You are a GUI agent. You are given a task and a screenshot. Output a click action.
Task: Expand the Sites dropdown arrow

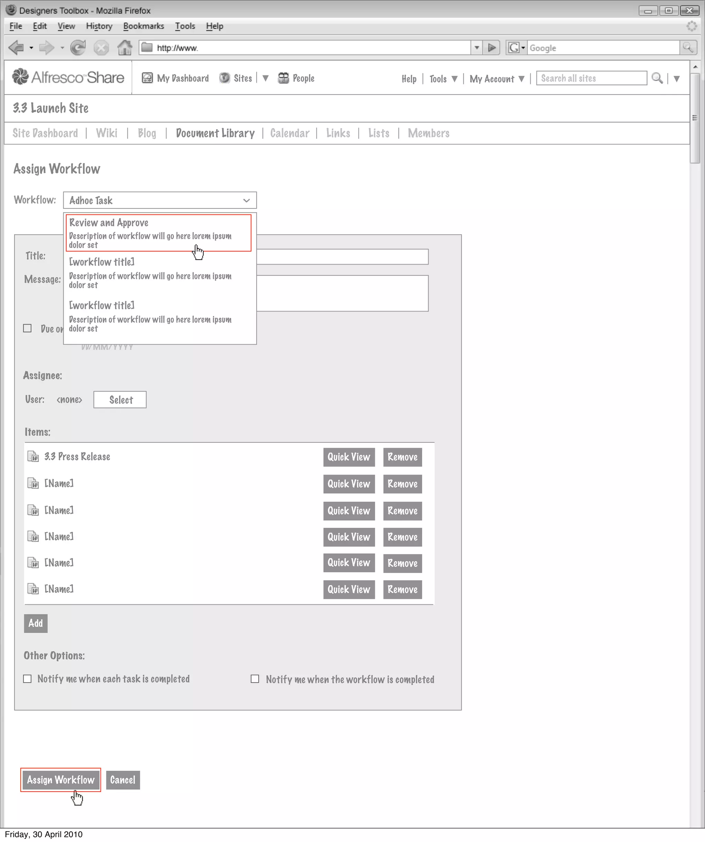tap(265, 78)
